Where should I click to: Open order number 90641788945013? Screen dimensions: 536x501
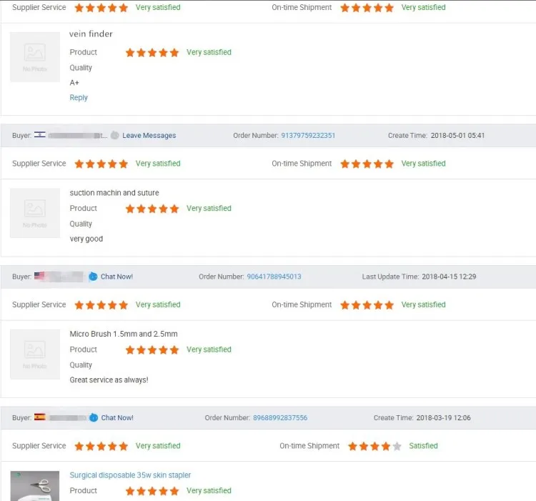pos(274,277)
